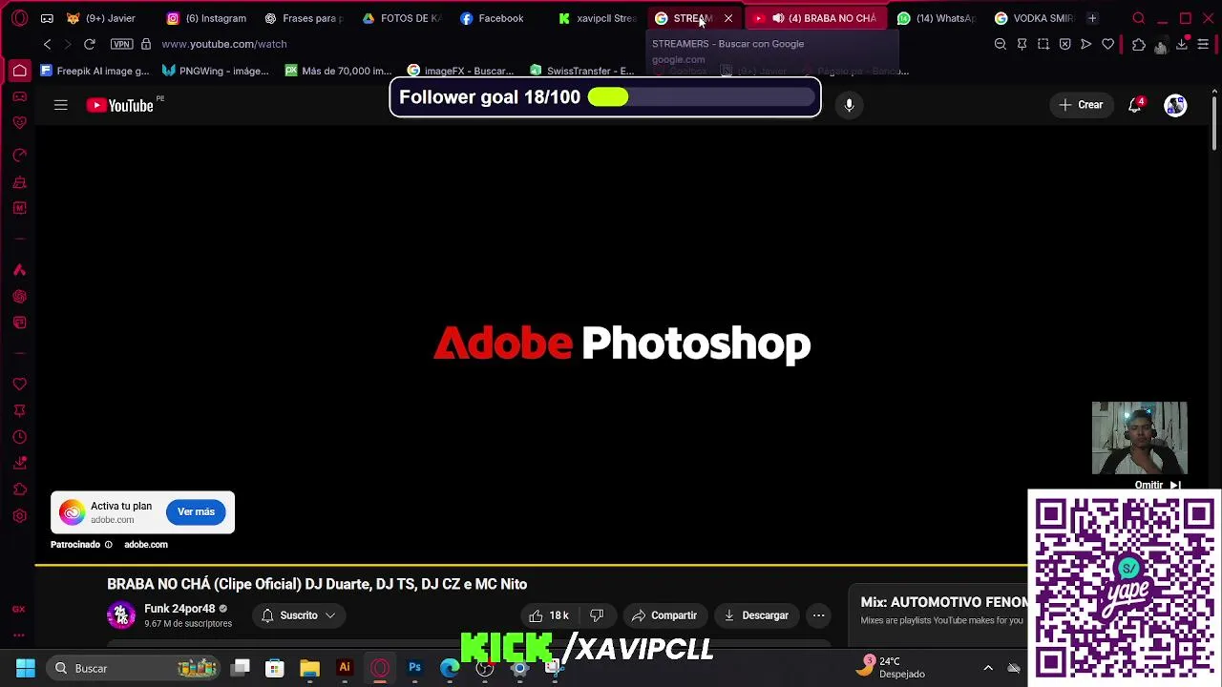
Task: Go back to previous page
Action: pos(47,44)
